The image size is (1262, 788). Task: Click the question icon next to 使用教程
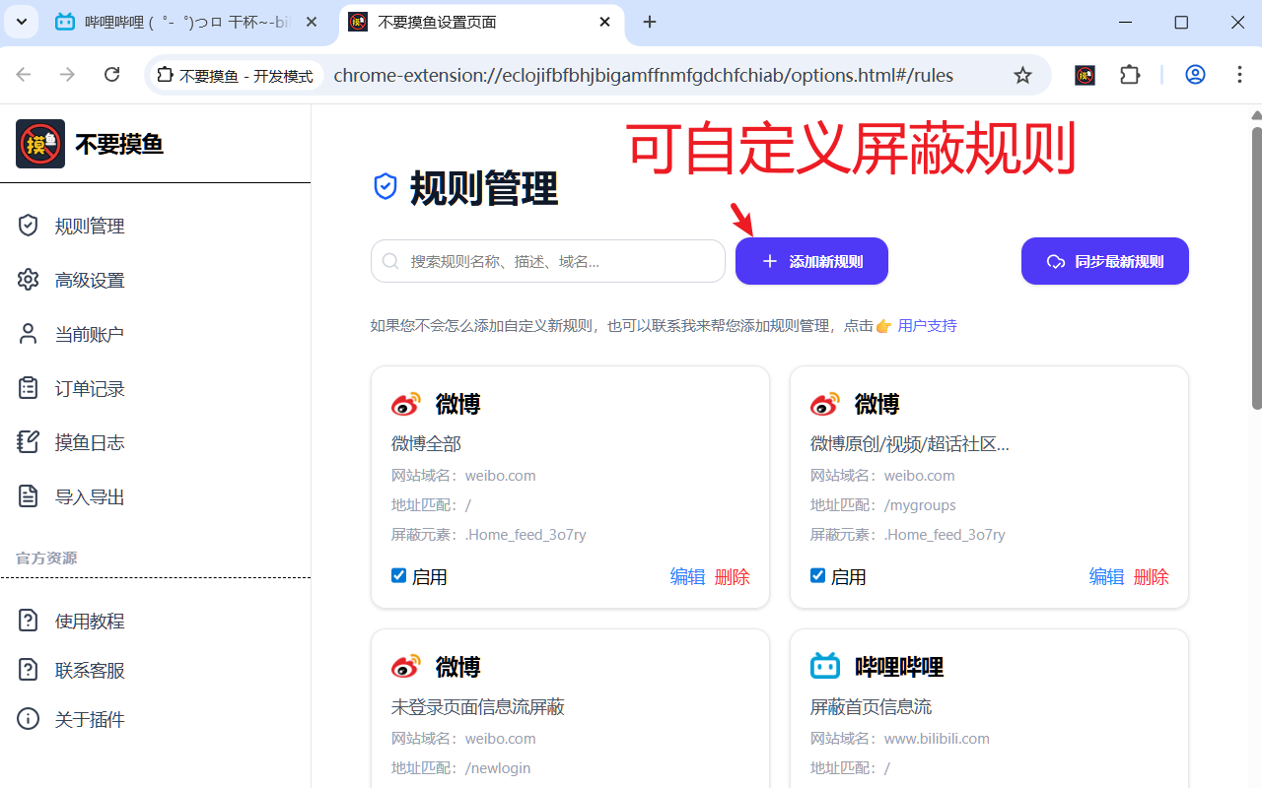point(29,621)
